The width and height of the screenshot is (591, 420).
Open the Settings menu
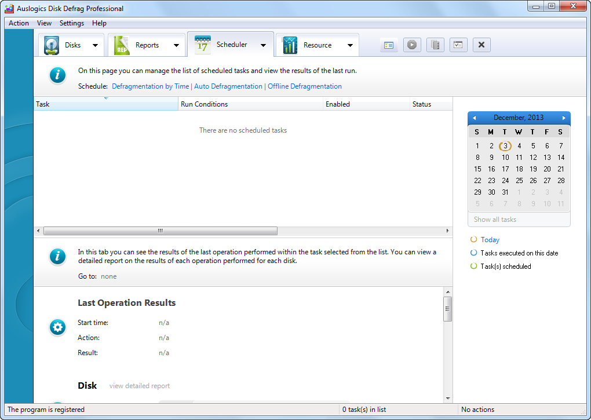pos(72,23)
